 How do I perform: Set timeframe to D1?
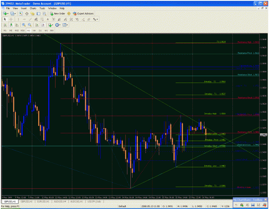pyautogui.click(x=40, y=31)
